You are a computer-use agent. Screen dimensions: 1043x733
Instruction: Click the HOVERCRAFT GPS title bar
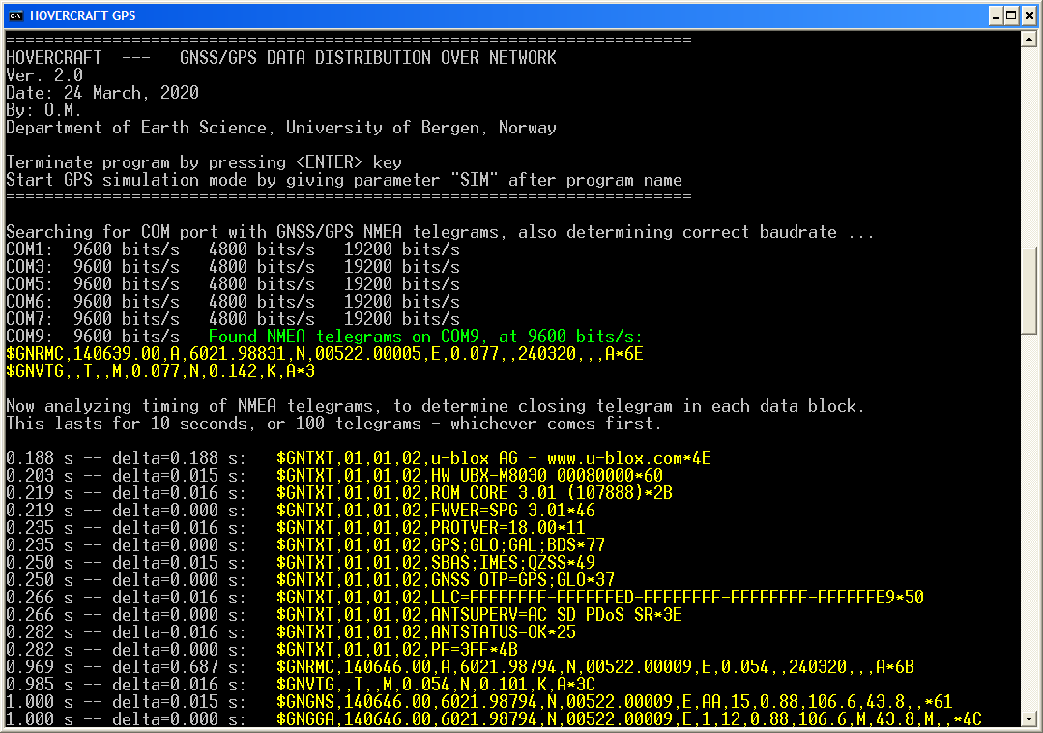pyautogui.click(x=483, y=15)
